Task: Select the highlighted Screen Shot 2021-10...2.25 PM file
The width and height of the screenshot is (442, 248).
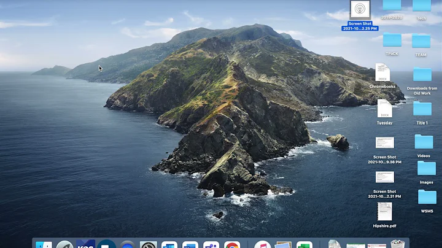Action: (x=360, y=15)
